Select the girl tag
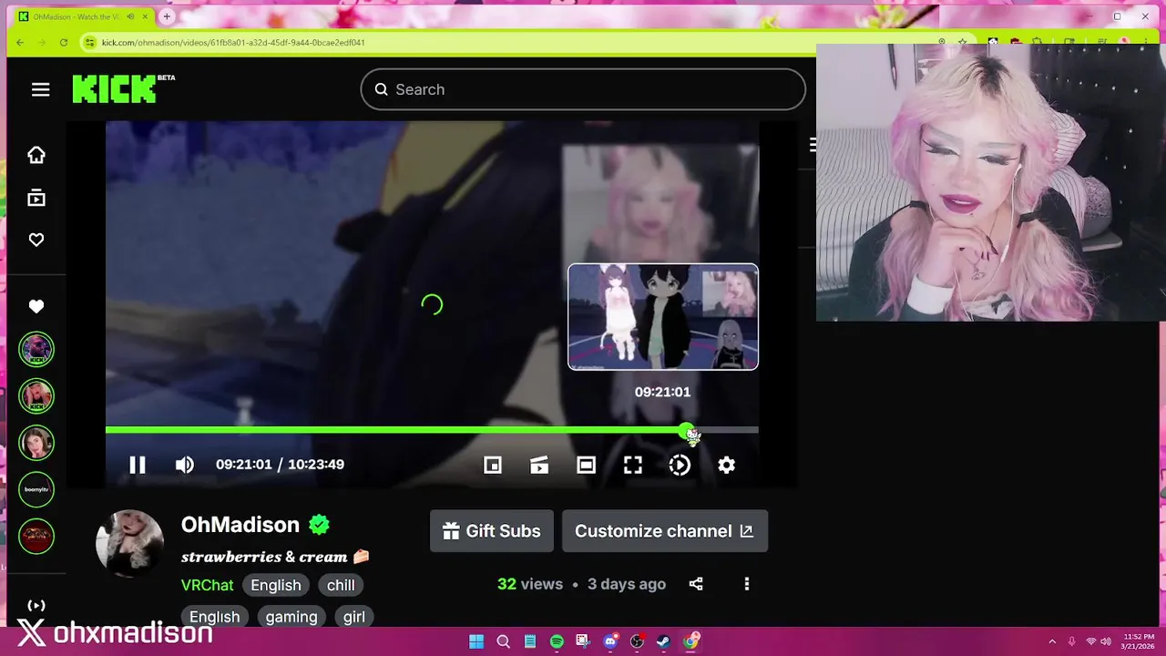Screen dimensions: 1166x656 click(354, 617)
